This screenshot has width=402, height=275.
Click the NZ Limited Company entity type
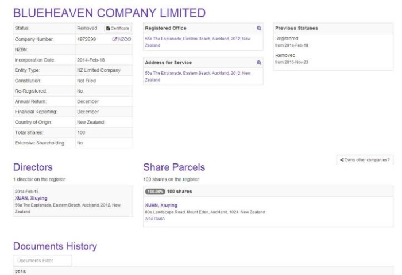[x=99, y=70]
